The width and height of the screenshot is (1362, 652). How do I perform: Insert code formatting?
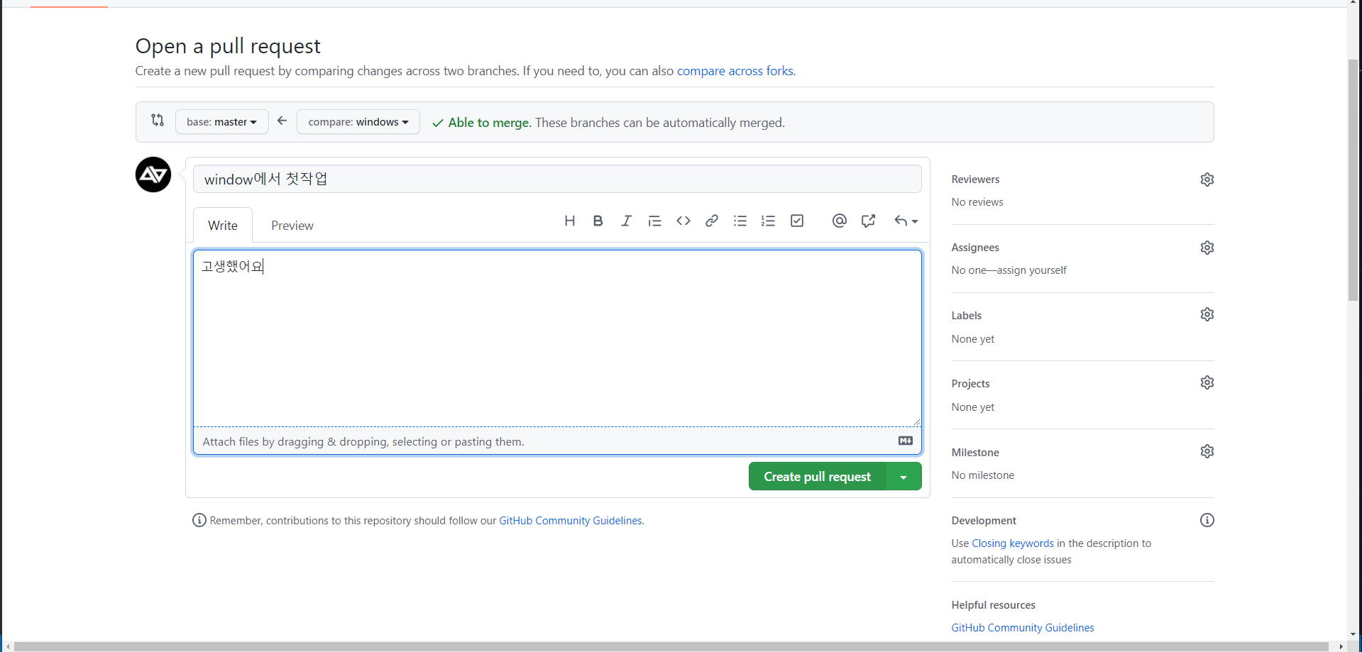(683, 221)
